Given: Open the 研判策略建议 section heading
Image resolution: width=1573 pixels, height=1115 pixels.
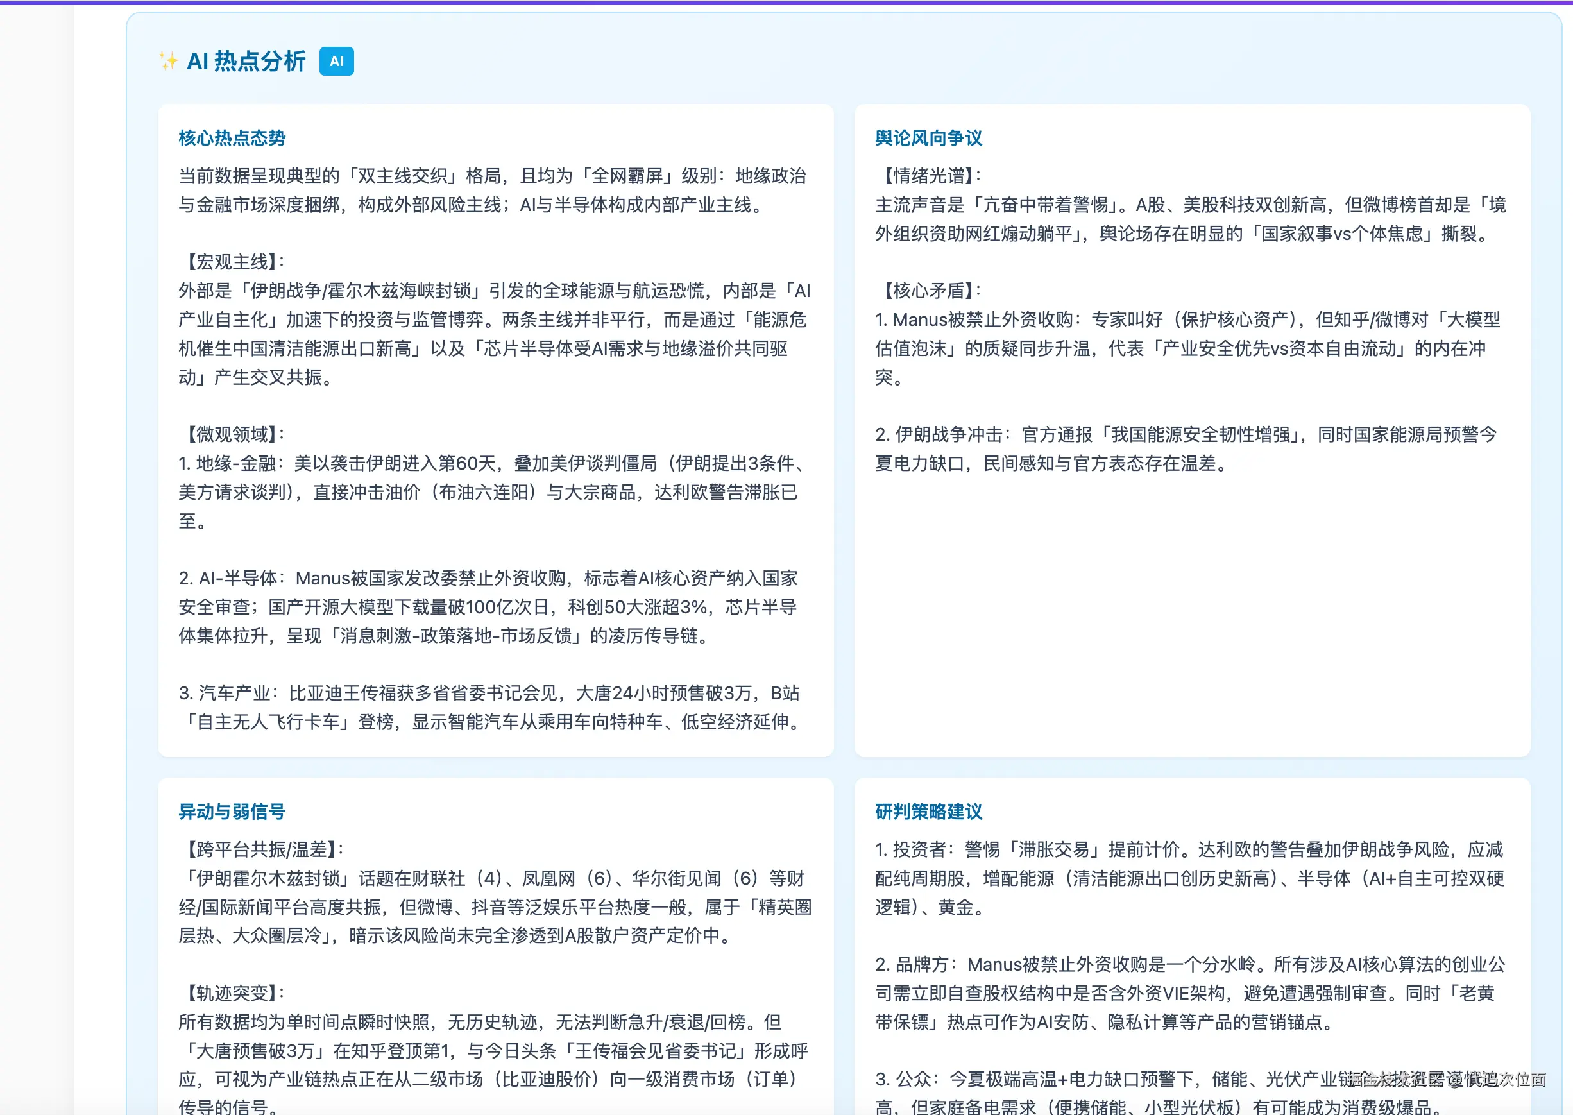Looking at the screenshot, I should (x=928, y=812).
